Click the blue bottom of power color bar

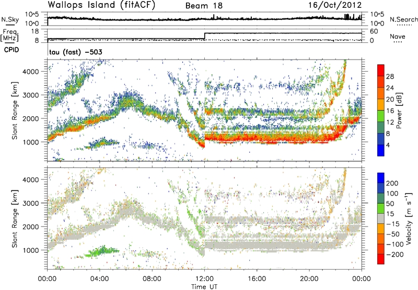click(381, 151)
